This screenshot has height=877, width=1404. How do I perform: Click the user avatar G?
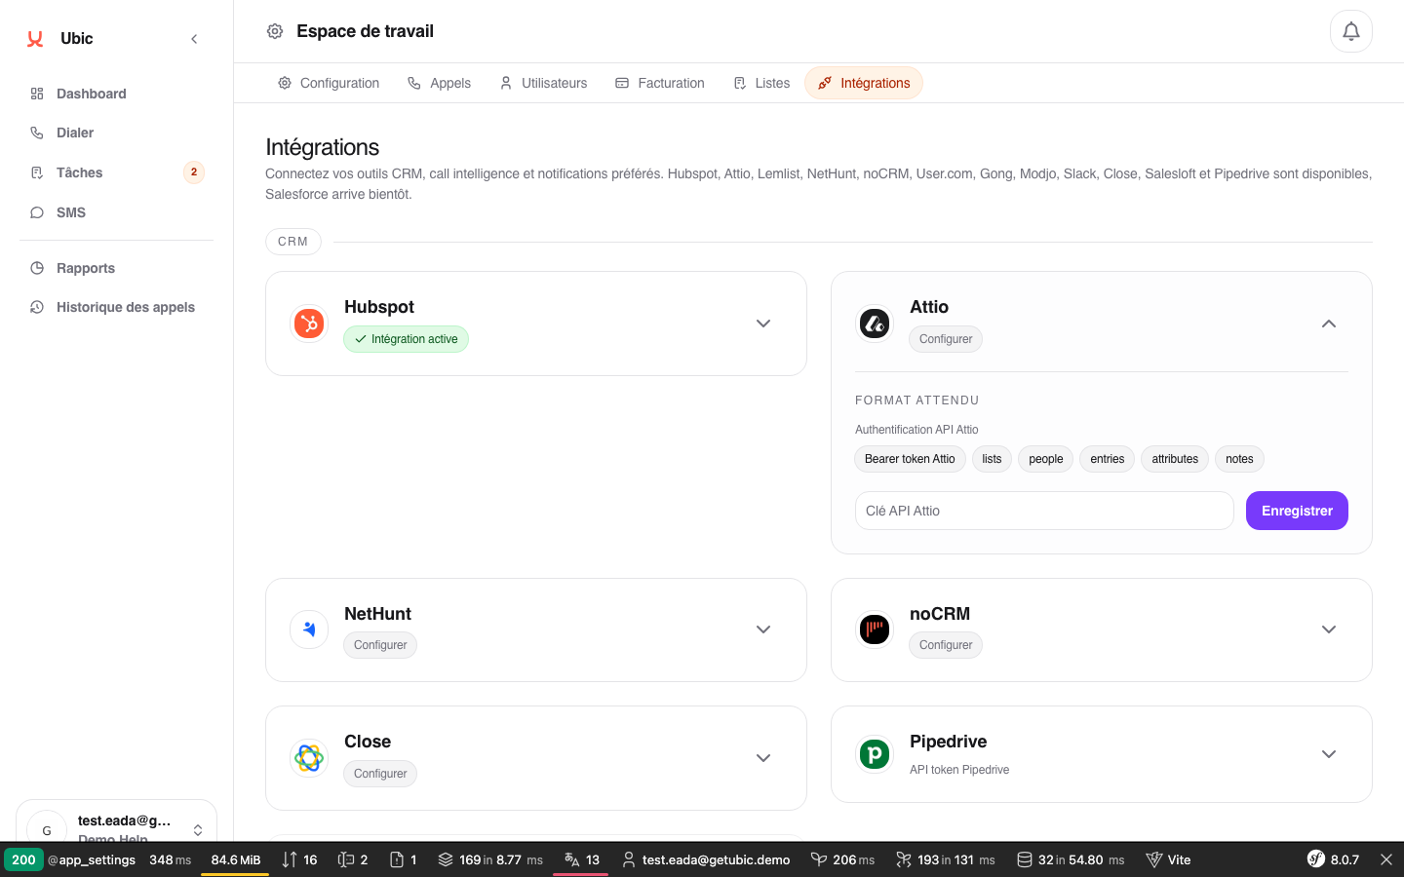pos(46,829)
